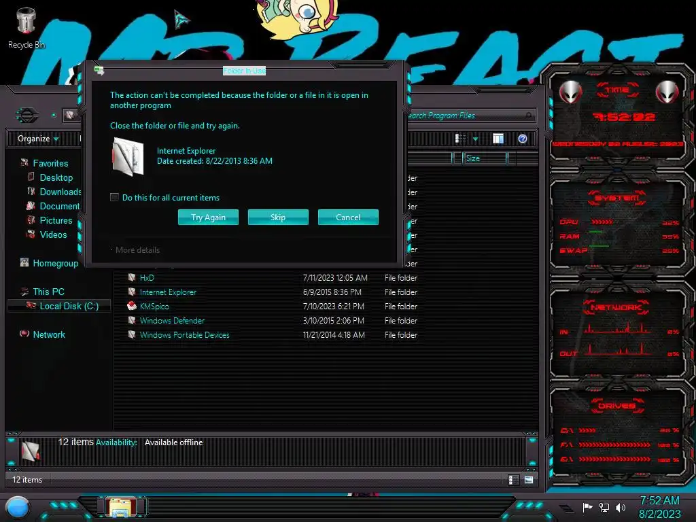Open Pictures in the navigation pane
The width and height of the screenshot is (696, 522).
tap(56, 220)
